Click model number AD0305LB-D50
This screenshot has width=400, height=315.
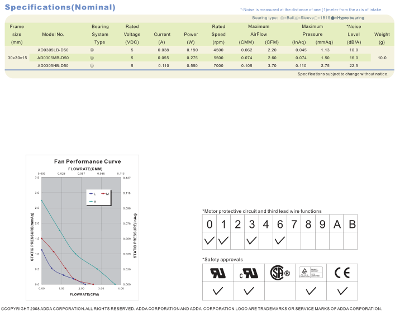point(53,50)
